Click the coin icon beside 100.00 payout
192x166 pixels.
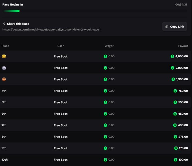(176, 160)
